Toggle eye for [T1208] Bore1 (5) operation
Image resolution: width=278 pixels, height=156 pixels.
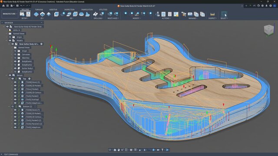coord(15,82)
